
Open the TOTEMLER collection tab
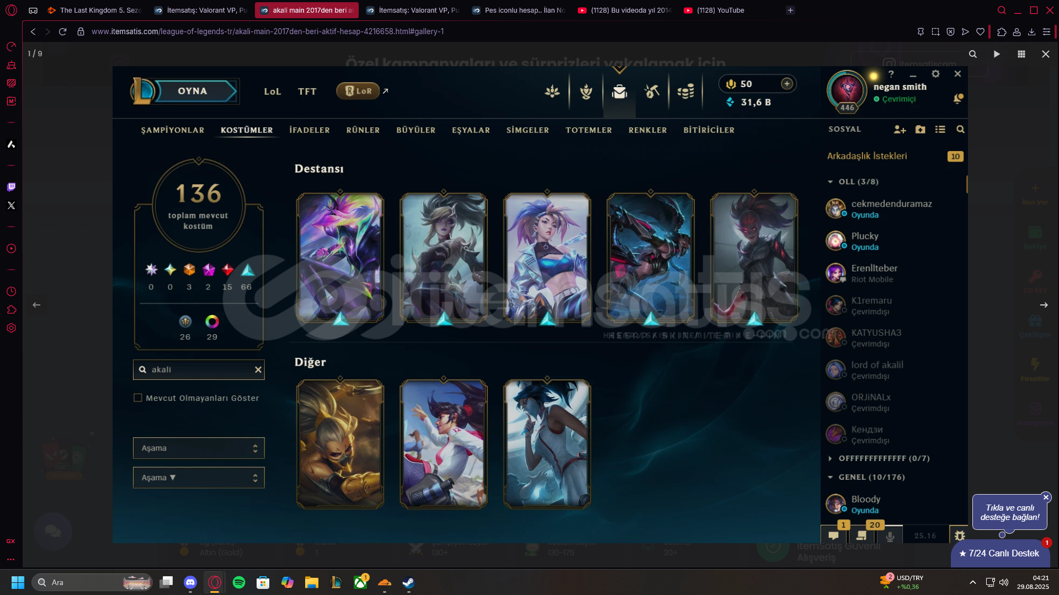[589, 130]
